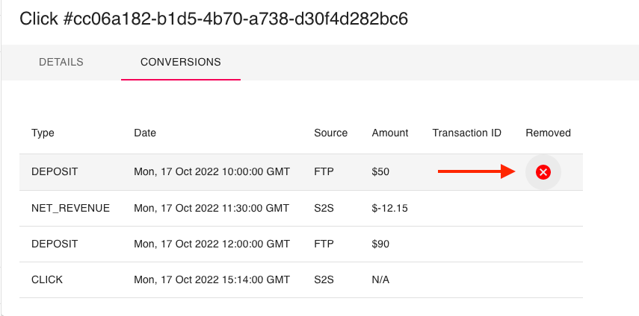This screenshot has height=316, width=639.
Task: Click the 15:14:00 GMT date cell
Action: point(212,279)
